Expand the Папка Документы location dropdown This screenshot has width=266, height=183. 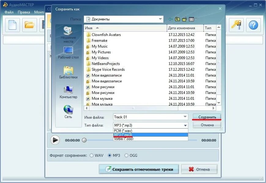[x=160, y=19]
